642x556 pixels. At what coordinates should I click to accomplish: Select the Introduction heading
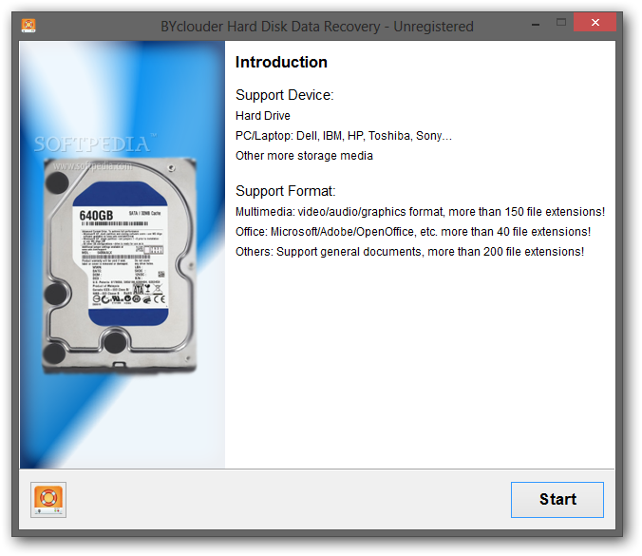pyautogui.click(x=281, y=63)
